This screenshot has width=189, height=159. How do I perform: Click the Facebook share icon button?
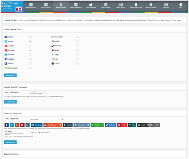tap(7, 125)
